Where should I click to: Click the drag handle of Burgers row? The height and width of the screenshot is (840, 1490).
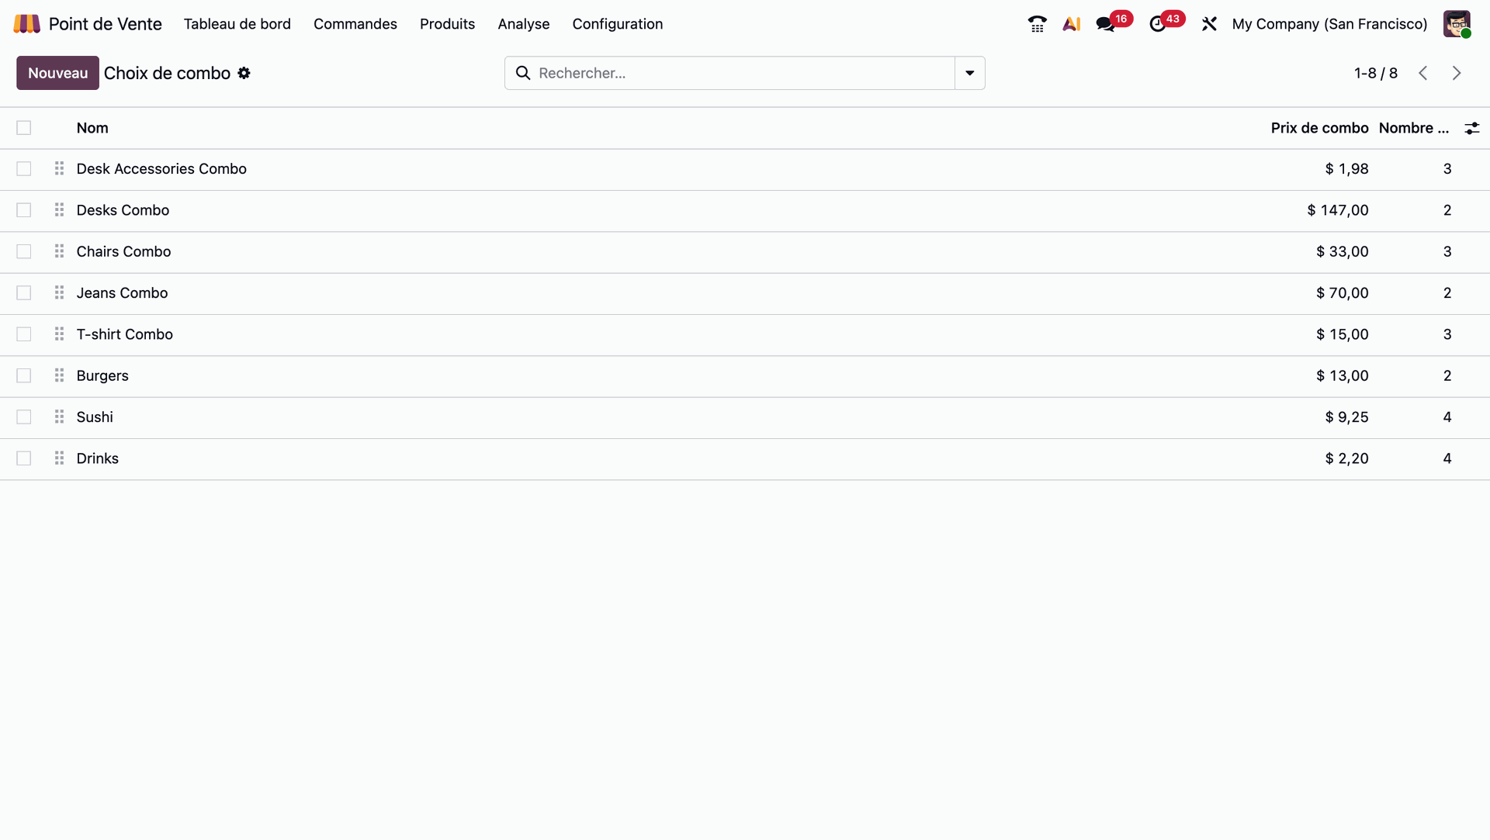pos(59,375)
